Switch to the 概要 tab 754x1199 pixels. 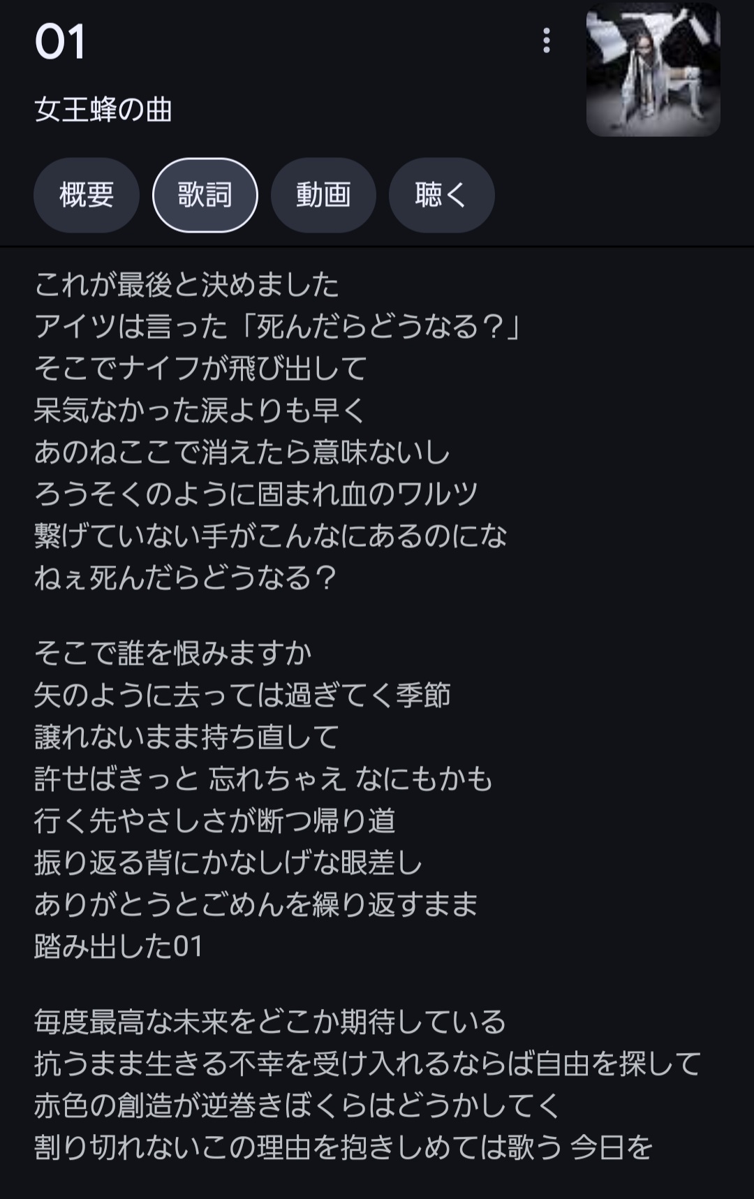tap(87, 195)
